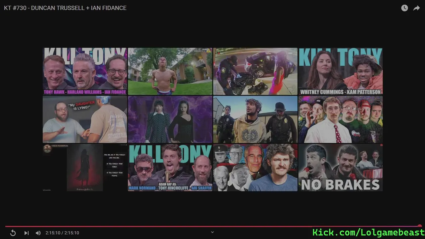Click the 2:15:10 / 2:15:10 time display
Screen dimensions: 425x239
(x=62, y=233)
